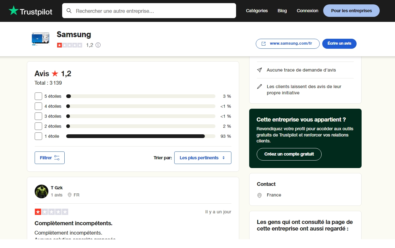The width and height of the screenshot is (395, 248).
Task: Click the external link icon in samsung.com button
Action: click(x=263, y=44)
